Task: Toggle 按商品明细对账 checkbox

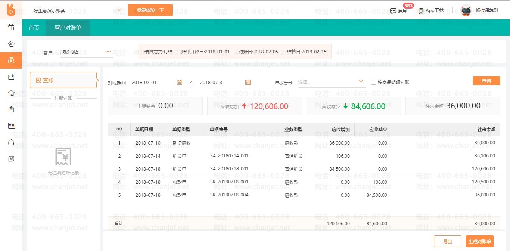Action: [373, 82]
